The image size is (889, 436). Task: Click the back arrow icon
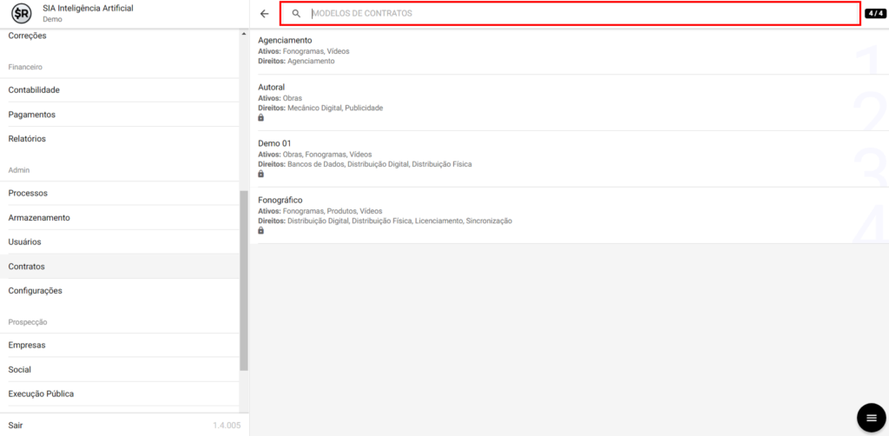(265, 14)
